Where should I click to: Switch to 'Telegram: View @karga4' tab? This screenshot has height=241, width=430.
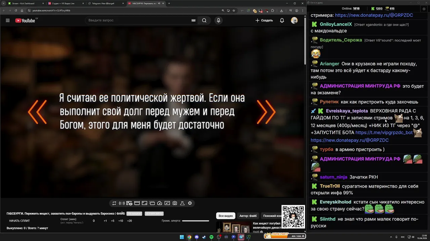105,3
